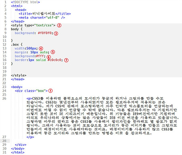Screen dimensions: 182x155
Task: Click the "</head>" tag on line 6
Action: 18,21
